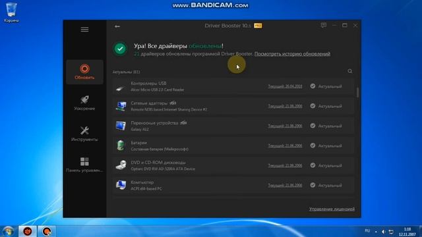The width and height of the screenshot is (422, 237).
Task: Click the hidden-eye icon next to Сетевые адаптеры
Action: tap(173, 103)
